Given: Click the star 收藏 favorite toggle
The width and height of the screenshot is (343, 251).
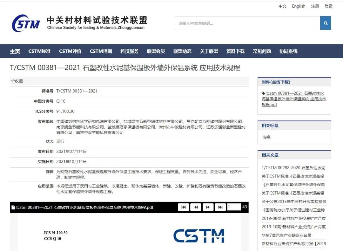Looking at the screenshot, I should click(17, 81).
